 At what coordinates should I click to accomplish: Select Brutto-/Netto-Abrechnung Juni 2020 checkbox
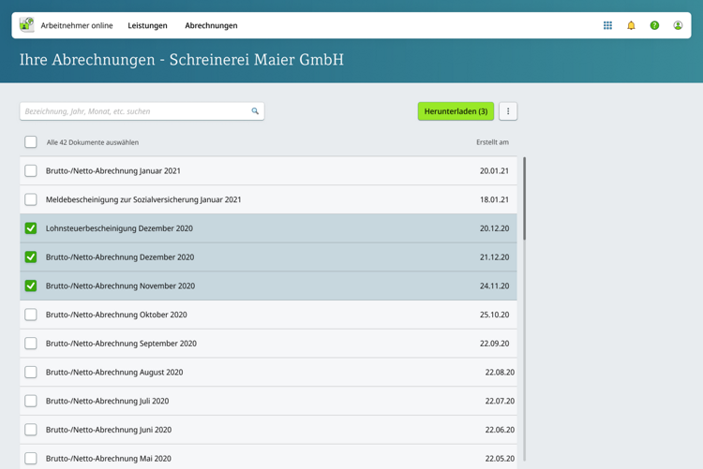point(31,430)
